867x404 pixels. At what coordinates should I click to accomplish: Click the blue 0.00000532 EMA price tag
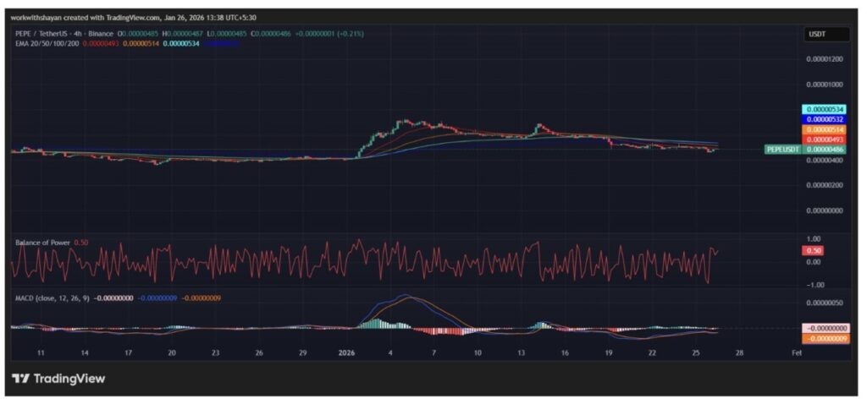coord(825,119)
